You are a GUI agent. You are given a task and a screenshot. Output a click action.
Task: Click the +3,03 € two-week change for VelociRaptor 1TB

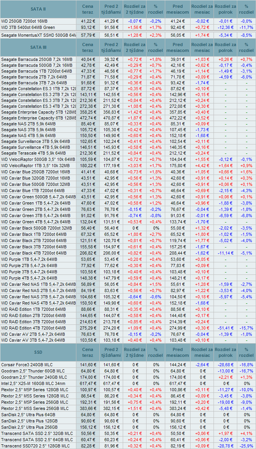pyautogui.click(x=134, y=166)
